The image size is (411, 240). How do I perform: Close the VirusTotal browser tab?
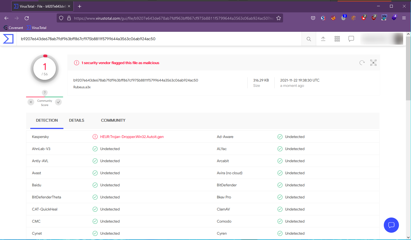(x=69, y=6)
